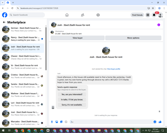Open Sandra's 3bed 2bath conversation
The width and height of the screenshot is (167, 133).
click(22, 85)
